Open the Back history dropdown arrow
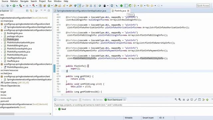The width and height of the screenshot is (213, 120). [155, 6]
